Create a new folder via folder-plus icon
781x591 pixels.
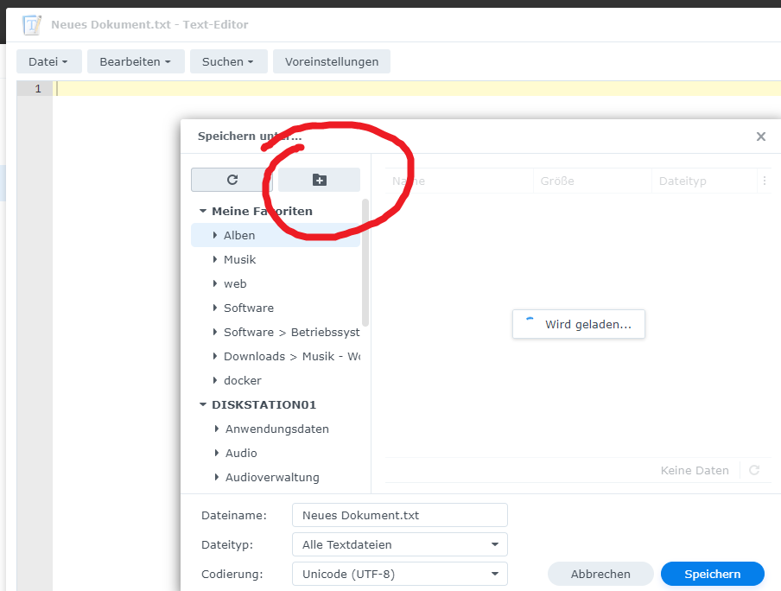319,180
